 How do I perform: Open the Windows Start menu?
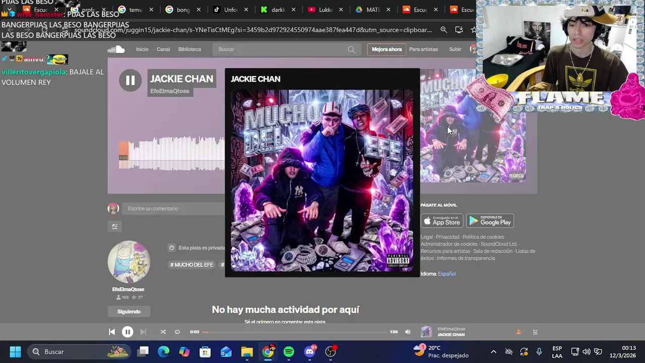[15, 351]
